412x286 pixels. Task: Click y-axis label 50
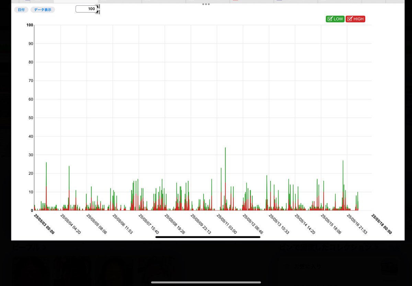click(31, 118)
